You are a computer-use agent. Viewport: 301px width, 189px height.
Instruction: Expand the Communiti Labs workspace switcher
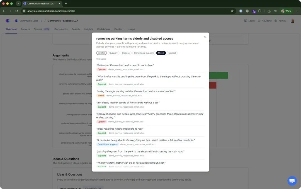click(x=41, y=21)
